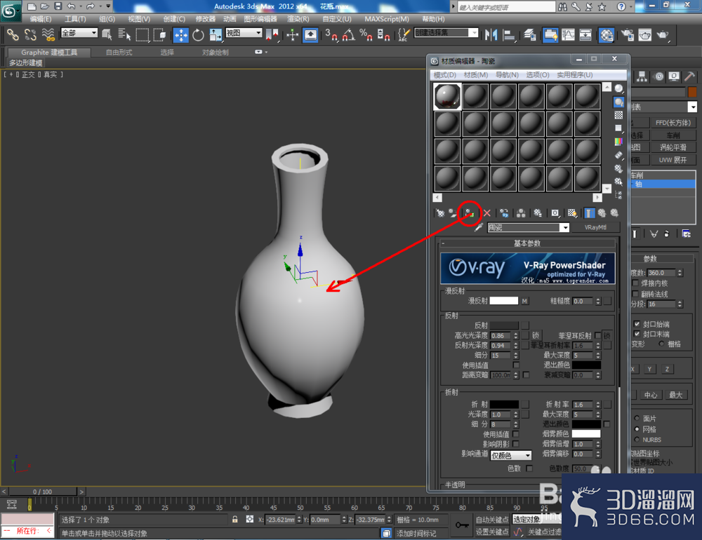Click the 车削 modifier button
This screenshot has width=702, height=540.
673,135
